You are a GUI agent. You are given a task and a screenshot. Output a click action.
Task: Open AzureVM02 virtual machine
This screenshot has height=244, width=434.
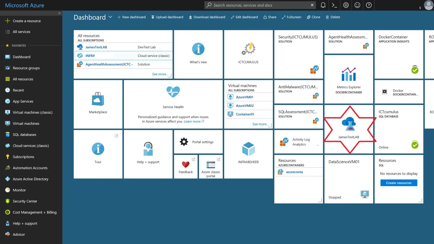tap(245, 106)
